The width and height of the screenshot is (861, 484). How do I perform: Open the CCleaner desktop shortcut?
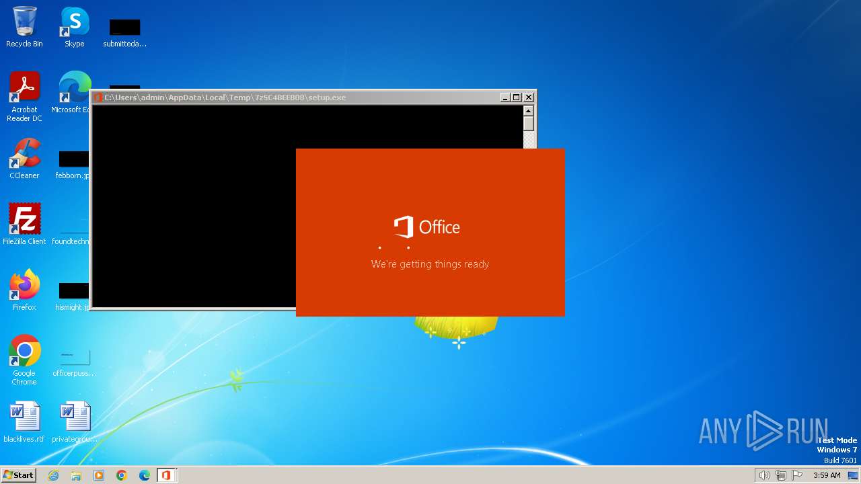(x=24, y=159)
